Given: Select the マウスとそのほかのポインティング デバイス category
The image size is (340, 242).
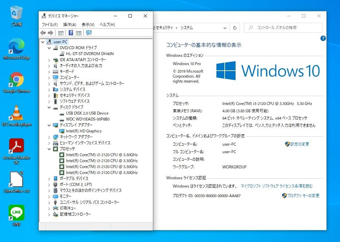Looking at the screenshot, I should [91, 190].
